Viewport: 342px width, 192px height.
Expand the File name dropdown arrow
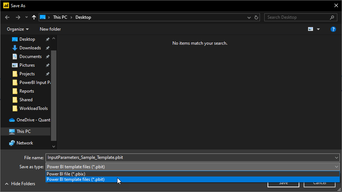(x=337, y=157)
